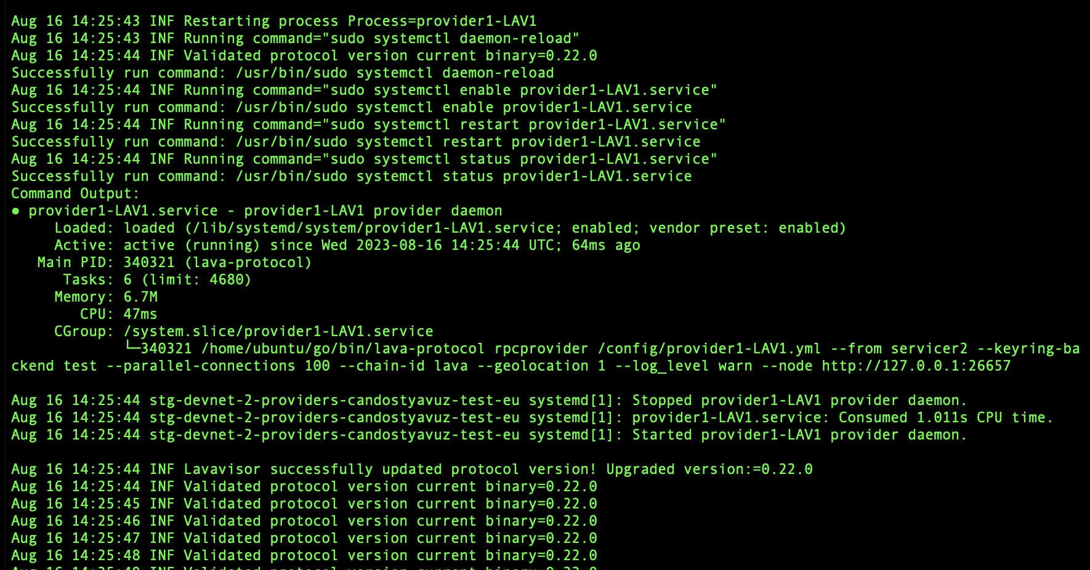Click the Memory value 6.7M
The image size is (1090, 570).
(x=140, y=297)
